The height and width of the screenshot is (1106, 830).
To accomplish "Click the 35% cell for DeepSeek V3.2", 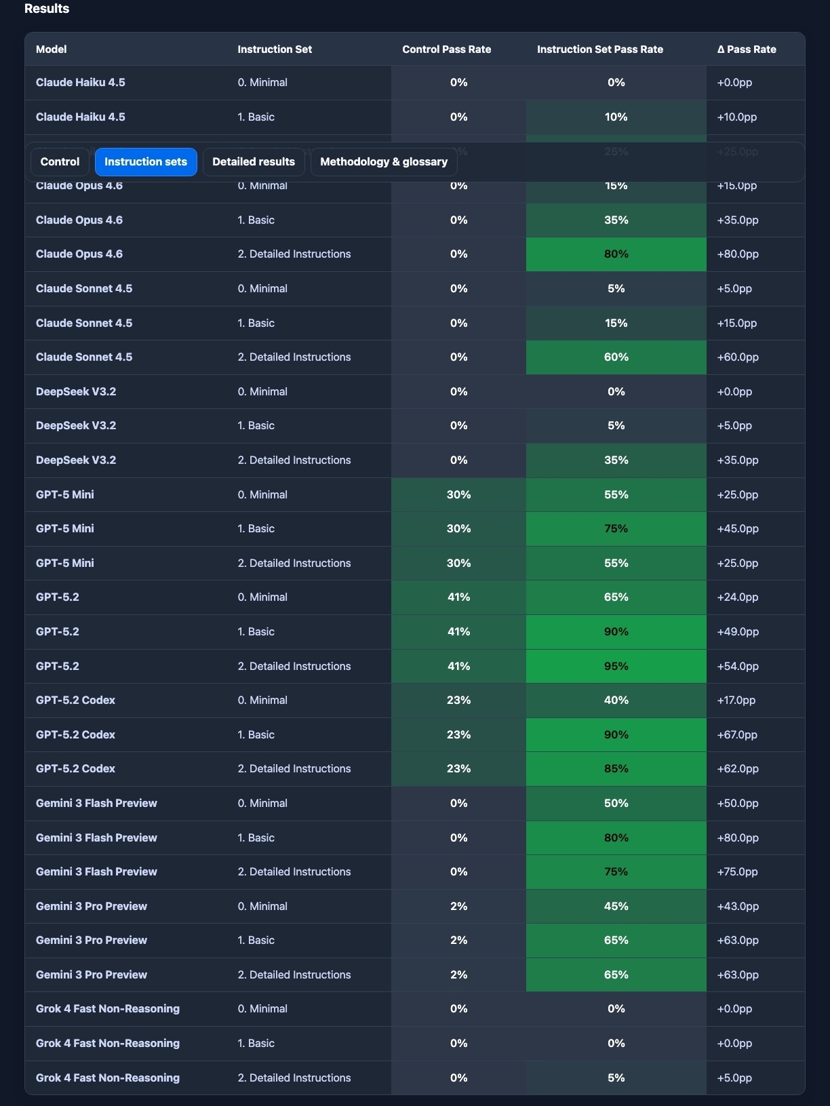I will tap(616, 460).
